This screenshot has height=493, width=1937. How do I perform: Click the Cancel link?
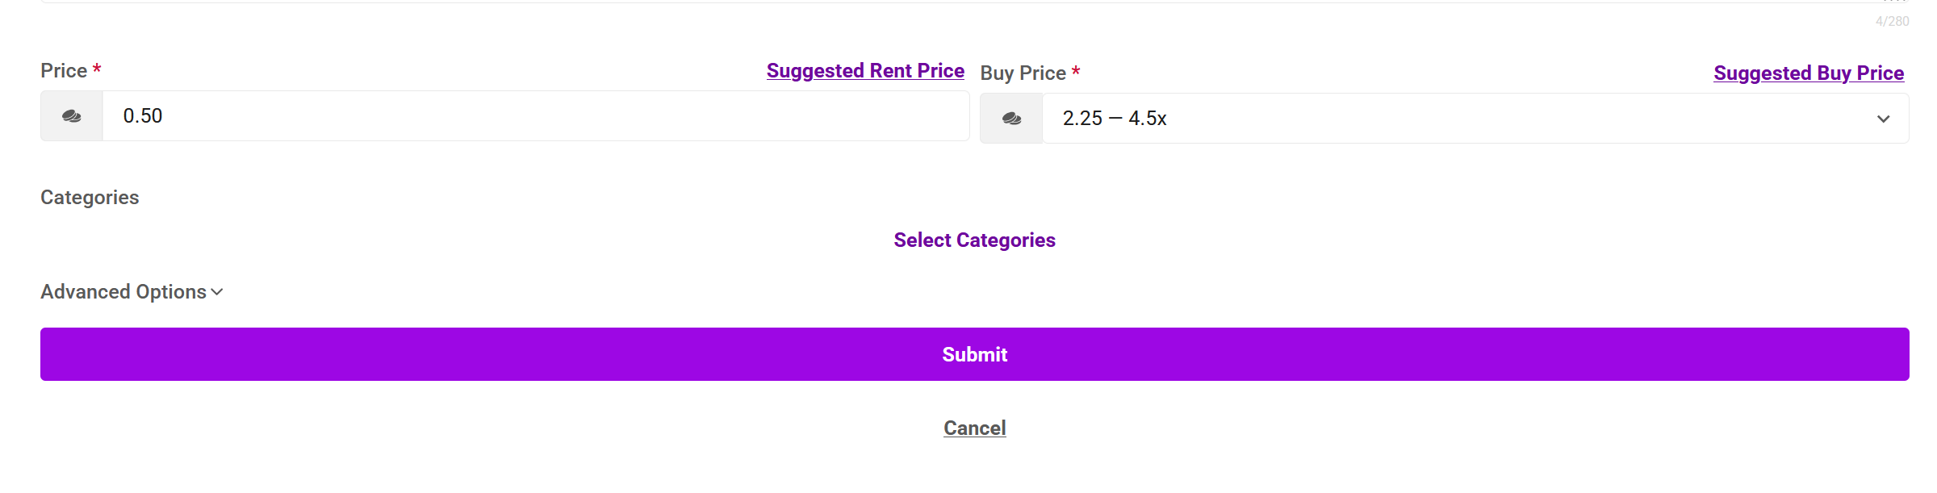(x=974, y=428)
